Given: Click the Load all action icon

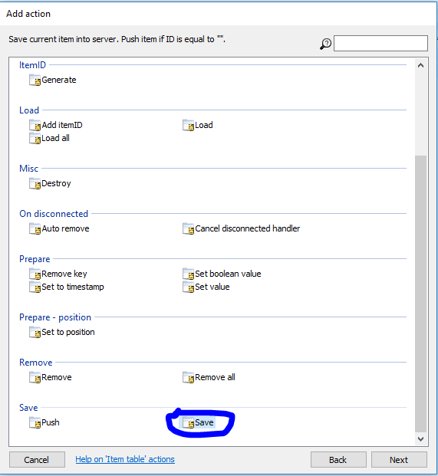Looking at the screenshot, I should [35, 138].
